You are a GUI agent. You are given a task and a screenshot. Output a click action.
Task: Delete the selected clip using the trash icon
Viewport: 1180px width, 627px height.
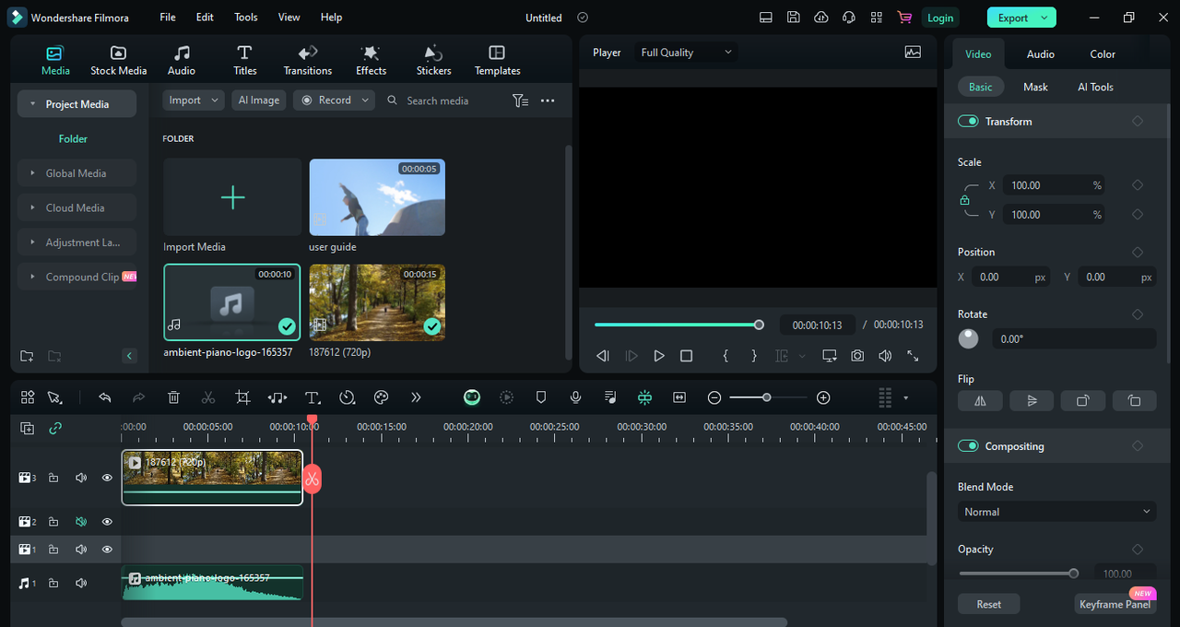[x=173, y=396]
